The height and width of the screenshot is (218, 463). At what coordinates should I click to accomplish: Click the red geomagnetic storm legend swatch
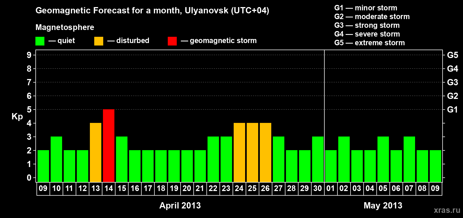point(172,41)
